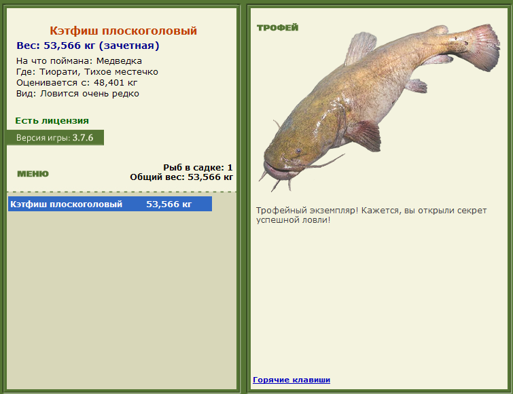Click the text На что поймана: Медведка
513x394 pixels.
79,61
